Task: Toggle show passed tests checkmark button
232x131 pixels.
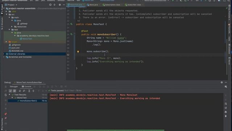Action: pos(10,91)
